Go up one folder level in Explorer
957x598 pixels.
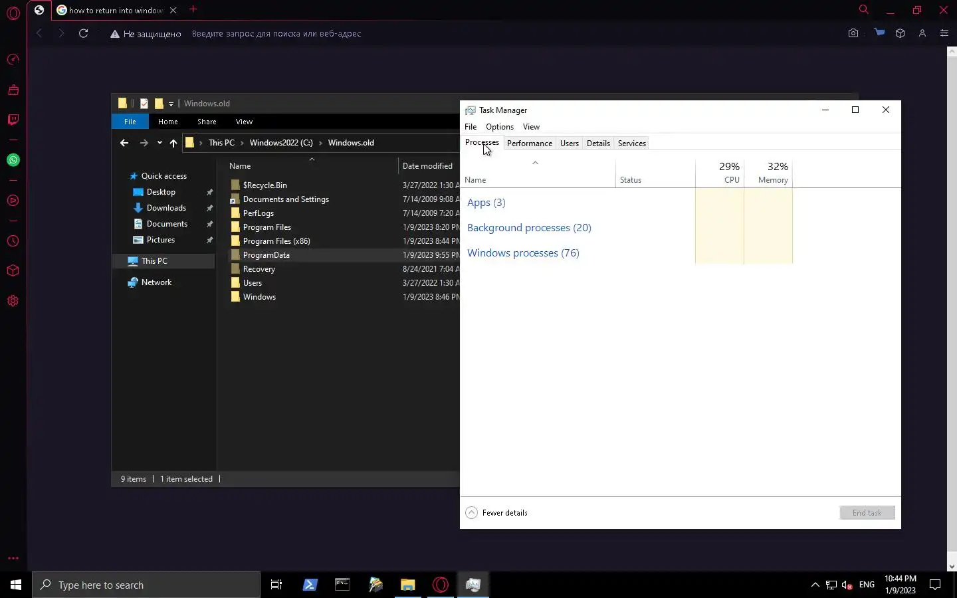point(173,143)
